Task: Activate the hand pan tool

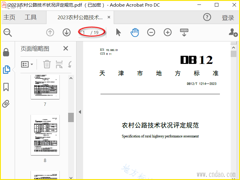Action: click(x=135, y=32)
